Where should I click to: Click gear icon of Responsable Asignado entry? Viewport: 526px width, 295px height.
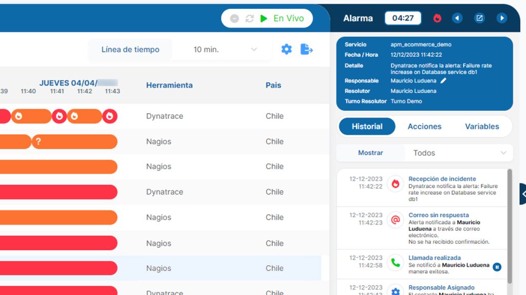click(x=396, y=291)
